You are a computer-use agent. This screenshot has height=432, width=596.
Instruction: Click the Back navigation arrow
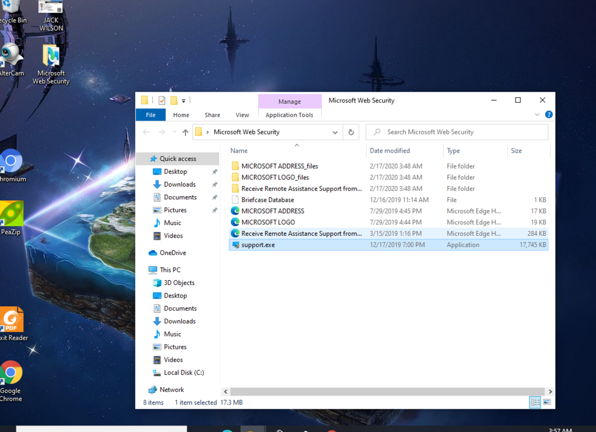coord(146,132)
